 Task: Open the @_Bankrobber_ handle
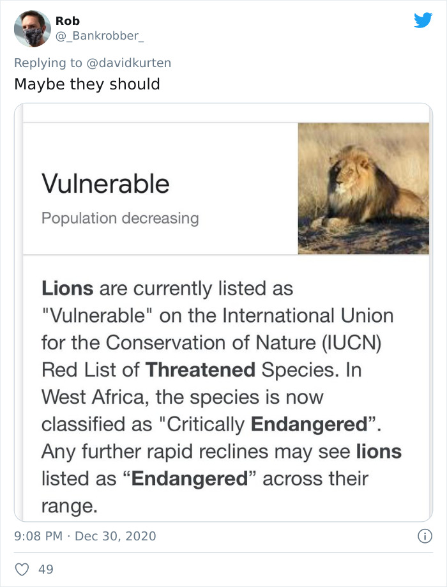(x=99, y=36)
